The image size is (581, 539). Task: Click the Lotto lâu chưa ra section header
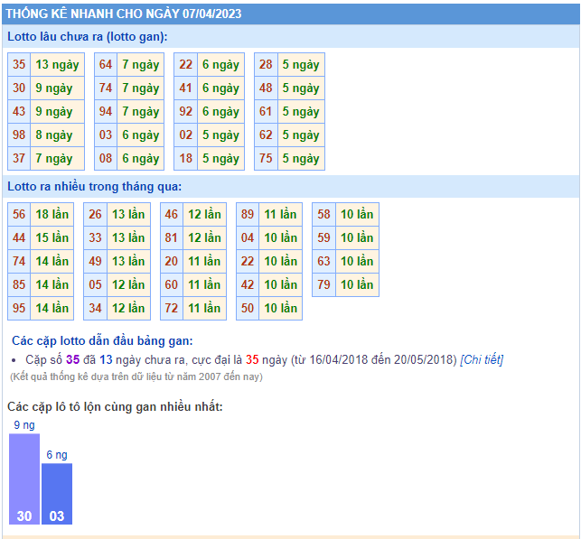[87, 36]
